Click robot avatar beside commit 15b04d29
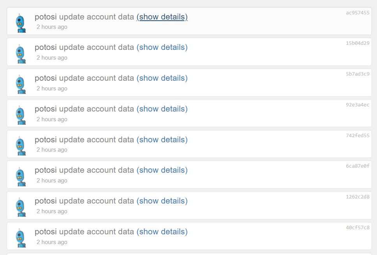 coord(21,54)
